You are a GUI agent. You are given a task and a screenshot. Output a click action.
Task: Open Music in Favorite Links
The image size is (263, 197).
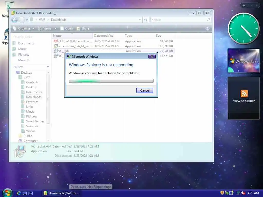pos(20,49)
